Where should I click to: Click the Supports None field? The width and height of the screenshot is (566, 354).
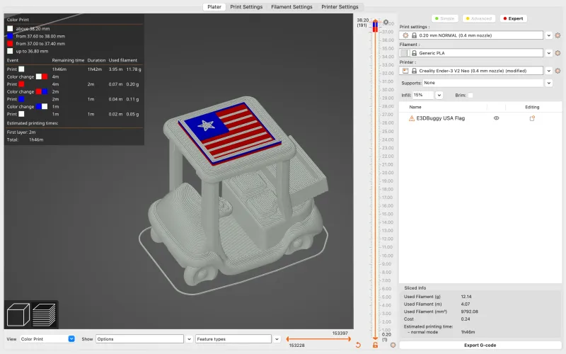coord(483,83)
